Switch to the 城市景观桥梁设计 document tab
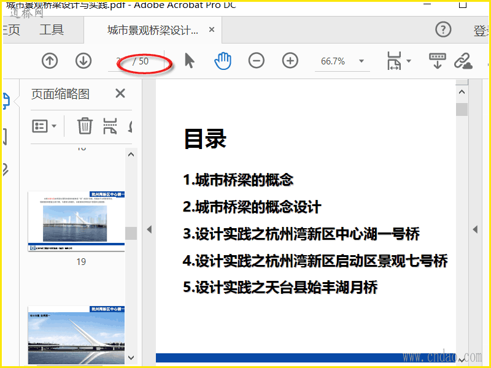 click(153, 30)
